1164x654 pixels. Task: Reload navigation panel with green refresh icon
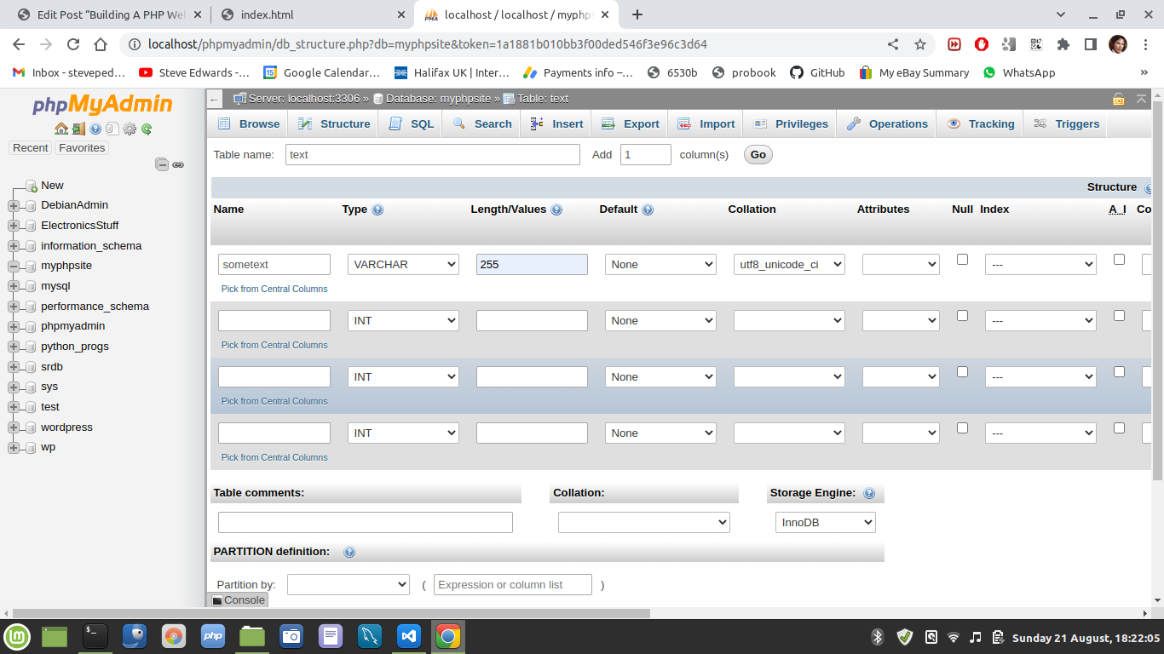(x=147, y=129)
